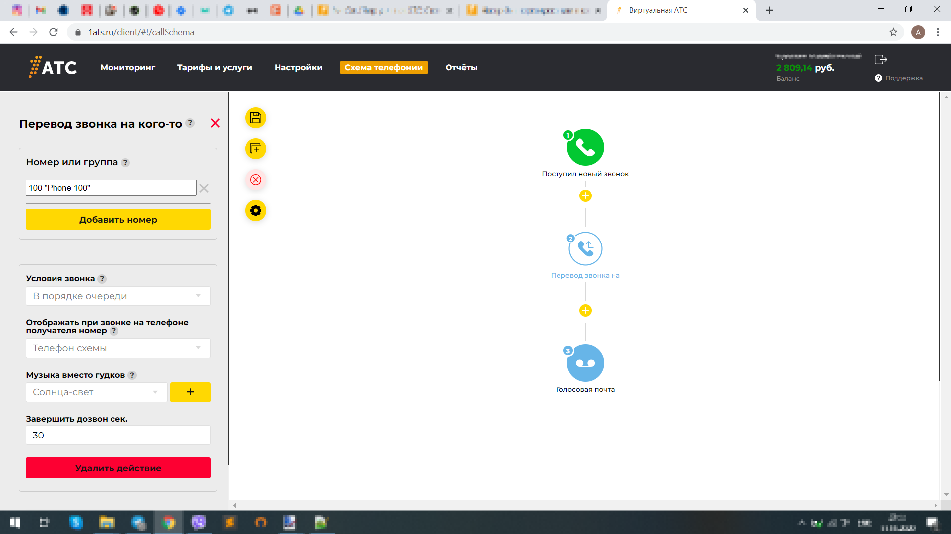
Task: Open the Мониторинг menu
Action: click(127, 68)
